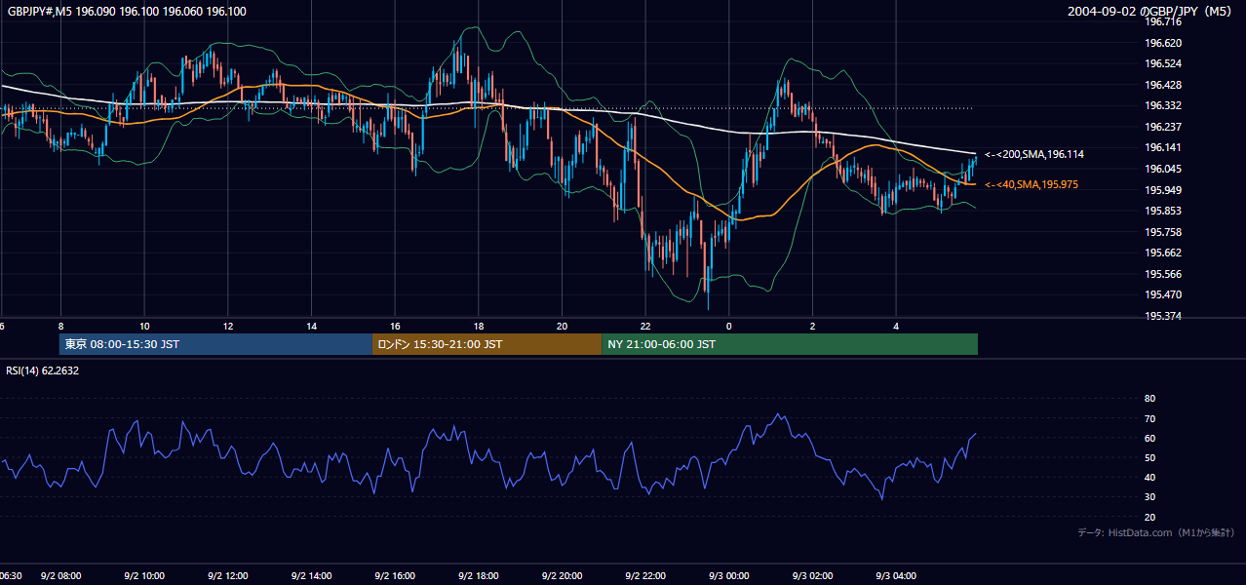The image size is (1246, 585).
Task: Select the 東京 08:00-15:30 JST session bar
Action: point(215,344)
